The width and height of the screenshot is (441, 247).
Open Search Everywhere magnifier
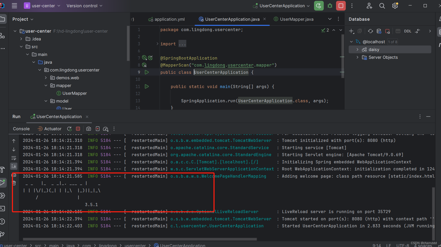tap(382, 6)
